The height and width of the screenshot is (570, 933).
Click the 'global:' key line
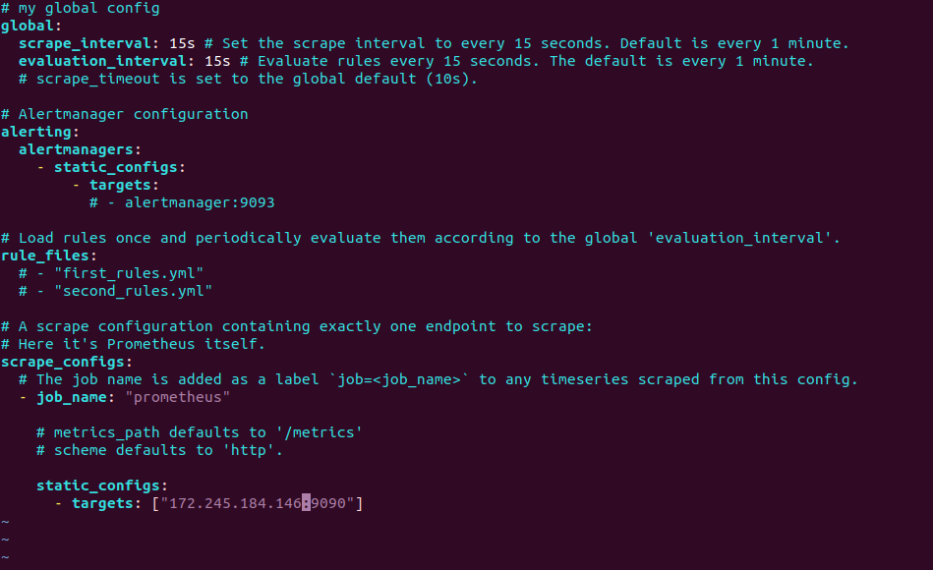pos(29,26)
